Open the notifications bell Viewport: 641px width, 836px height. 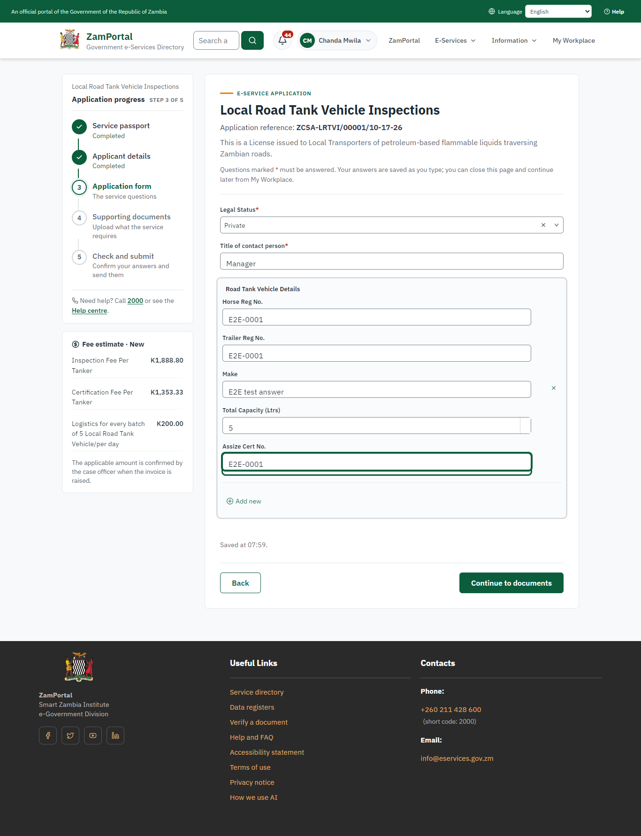(282, 40)
